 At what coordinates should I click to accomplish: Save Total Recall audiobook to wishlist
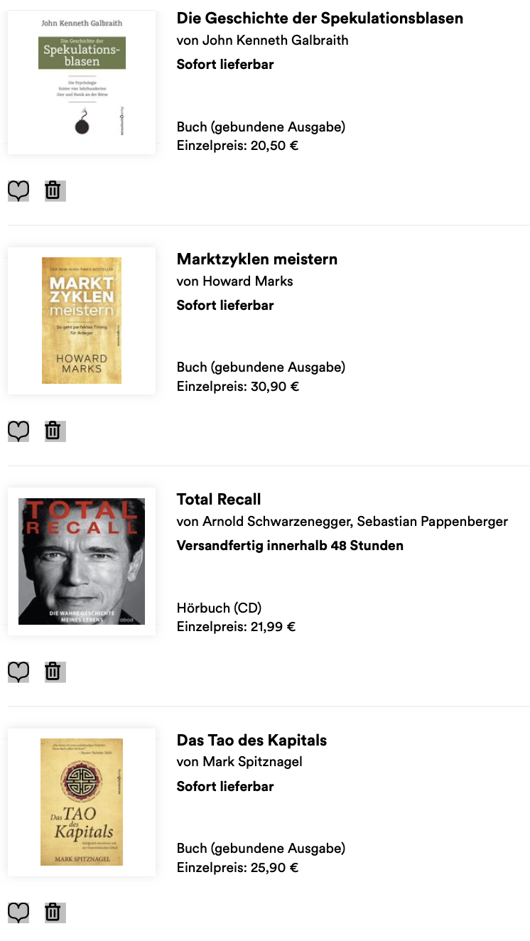pyautogui.click(x=18, y=672)
